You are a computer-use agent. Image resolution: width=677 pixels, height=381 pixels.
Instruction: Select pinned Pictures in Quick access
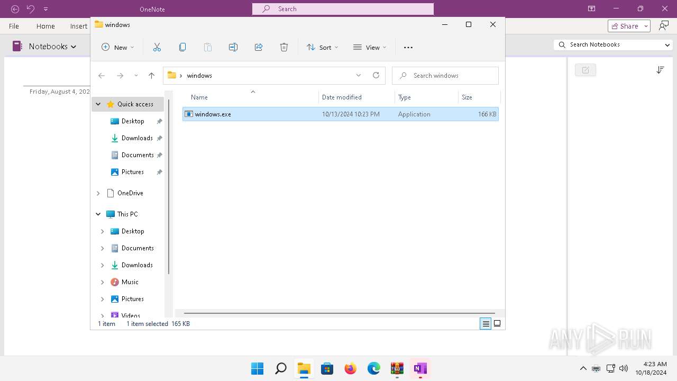click(133, 172)
